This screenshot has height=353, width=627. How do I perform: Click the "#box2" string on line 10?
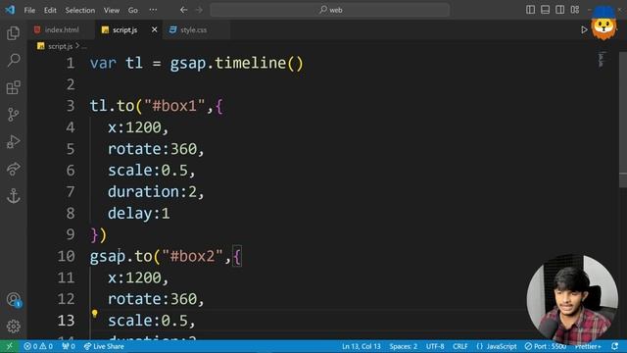(192, 256)
